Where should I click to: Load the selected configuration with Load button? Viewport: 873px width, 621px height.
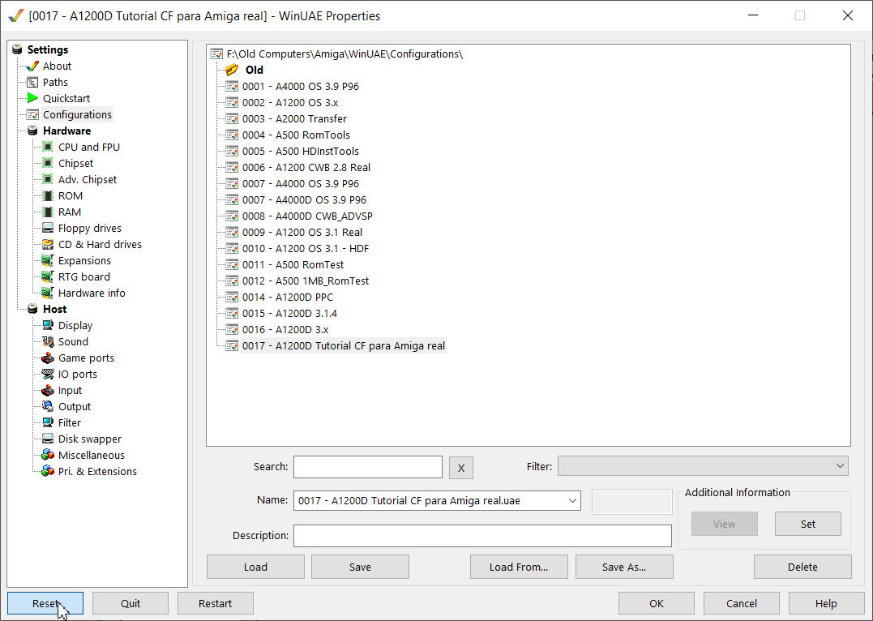coord(255,567)
